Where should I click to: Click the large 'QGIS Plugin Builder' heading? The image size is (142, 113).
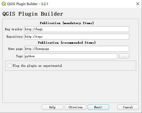(x=33, y=14)
